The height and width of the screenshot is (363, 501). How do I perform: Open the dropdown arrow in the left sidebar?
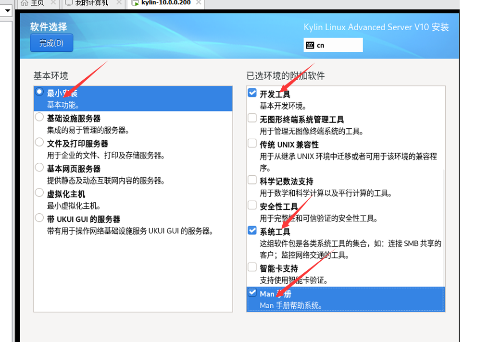8,11
